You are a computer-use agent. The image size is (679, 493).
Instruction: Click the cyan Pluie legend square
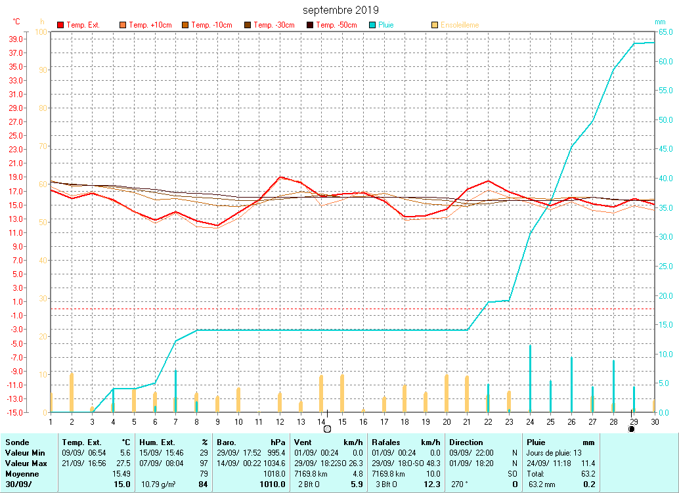tap(373, 25)
